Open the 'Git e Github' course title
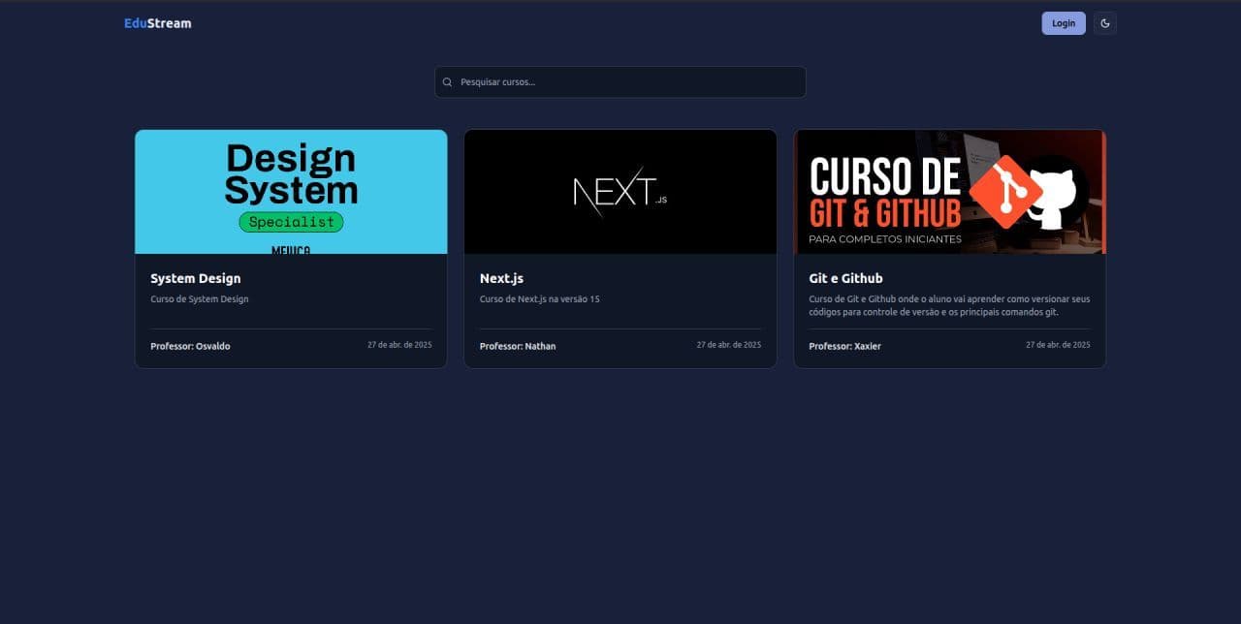 click(x=845, y=278)
